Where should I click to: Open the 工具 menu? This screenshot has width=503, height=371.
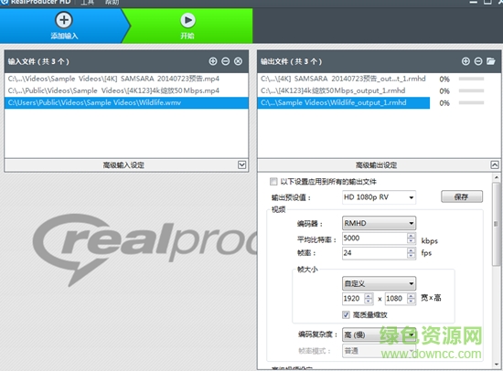click(x=87, y=2)
